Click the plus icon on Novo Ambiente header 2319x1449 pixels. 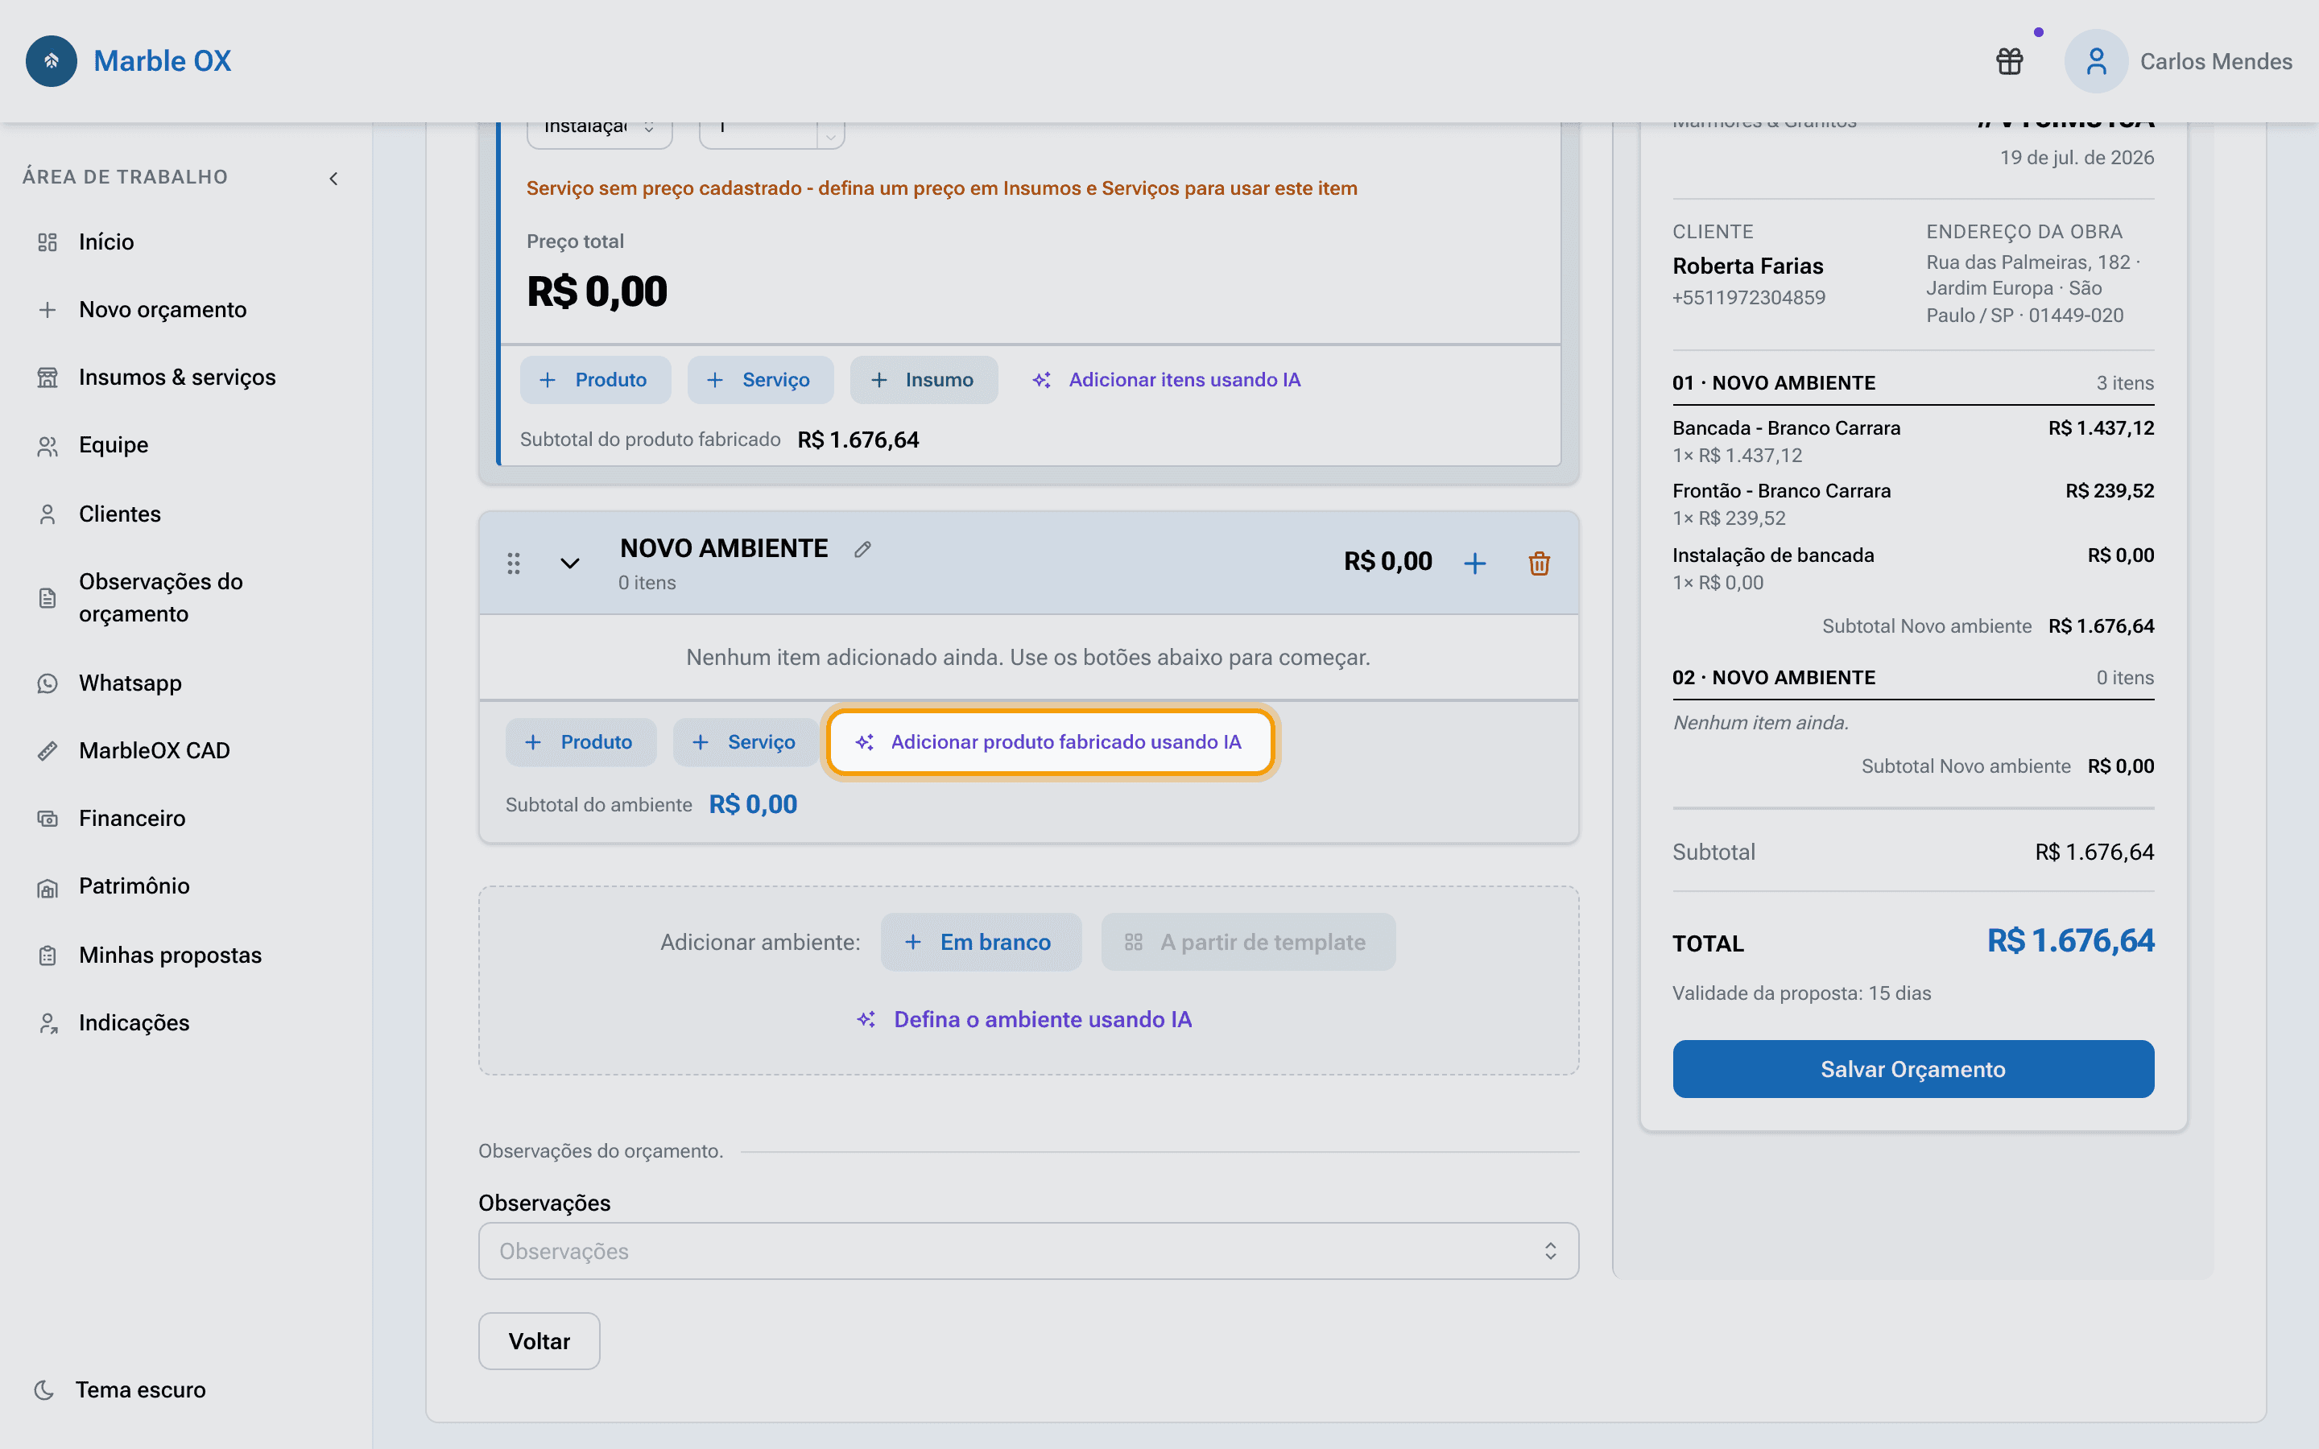pyautogui.click(x=1475, y=563)
